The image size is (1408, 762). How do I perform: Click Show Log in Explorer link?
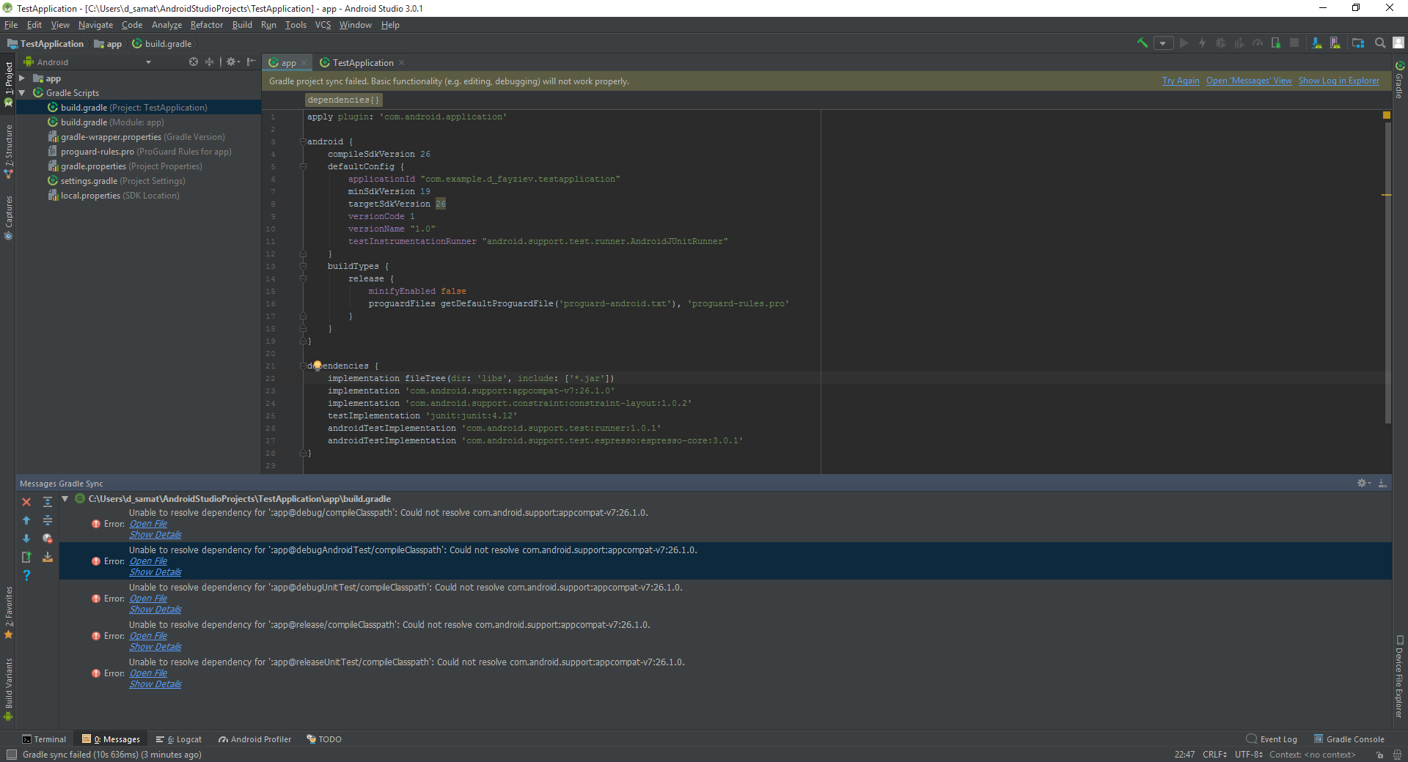pyautogui.click(x=1339, y=81)
